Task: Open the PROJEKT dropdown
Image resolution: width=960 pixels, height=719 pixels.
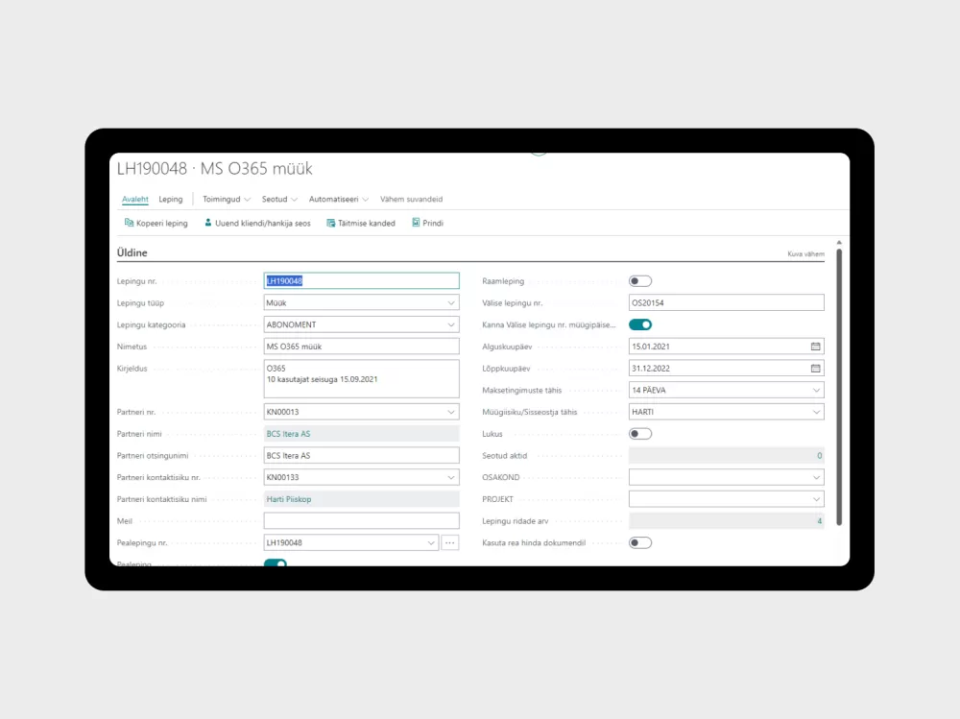Action: (816, 499)
